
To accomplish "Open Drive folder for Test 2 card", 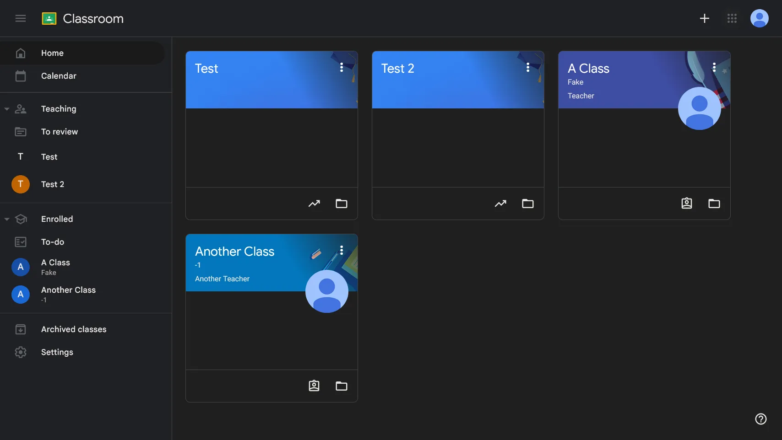I will tap(528, 204).
